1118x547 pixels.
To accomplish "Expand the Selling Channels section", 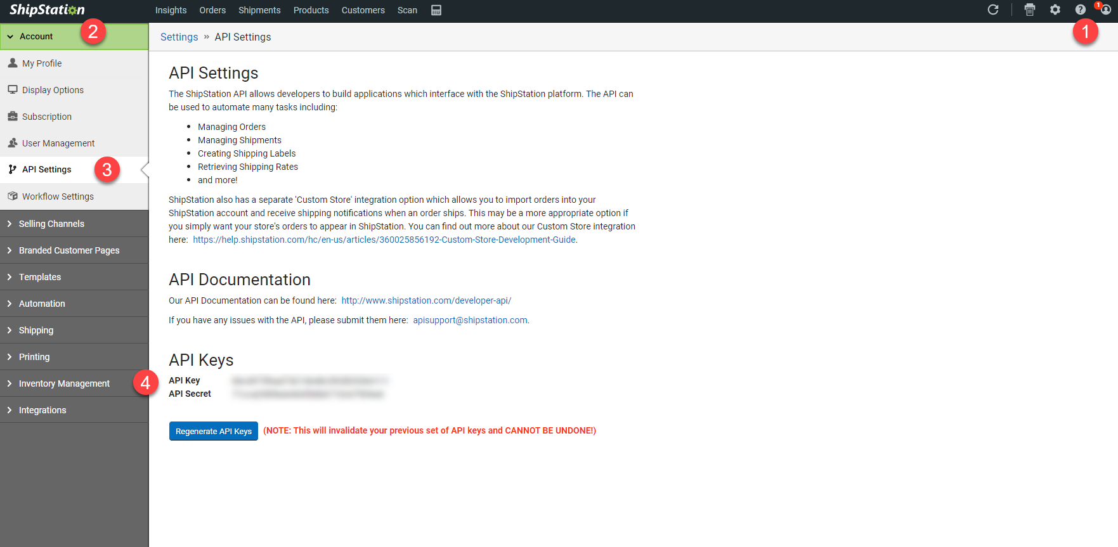I will pyautogui.click(x=74, y=224).
